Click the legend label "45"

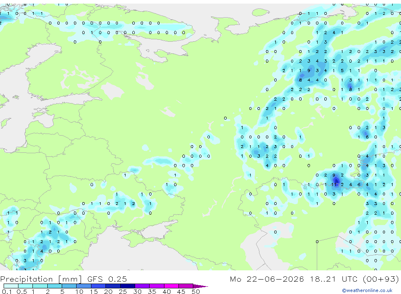pos(181,292)
